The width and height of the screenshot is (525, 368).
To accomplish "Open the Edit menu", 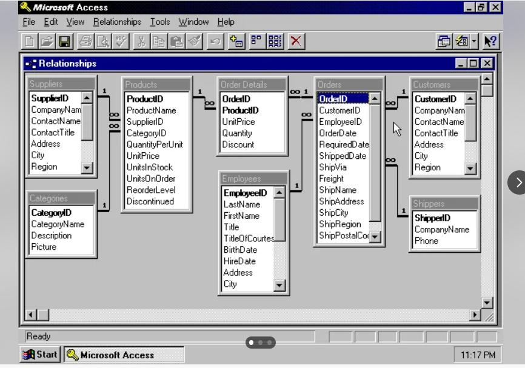I will (x=50, y=22).
